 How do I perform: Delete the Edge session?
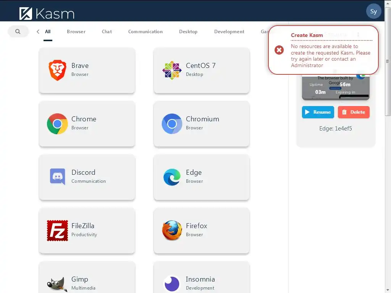coord(354,112)
